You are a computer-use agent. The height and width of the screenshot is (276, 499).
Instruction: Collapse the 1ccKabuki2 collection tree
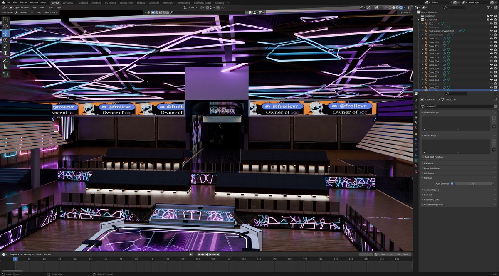[419, 20]
